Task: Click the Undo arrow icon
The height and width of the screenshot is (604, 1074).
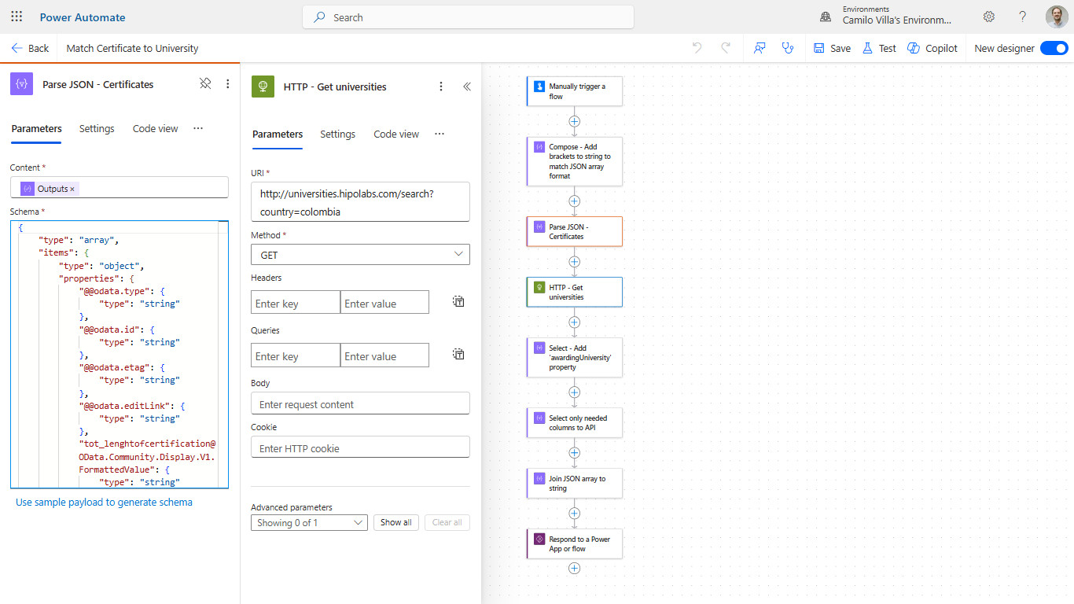Action: click(x=697, y=48)
